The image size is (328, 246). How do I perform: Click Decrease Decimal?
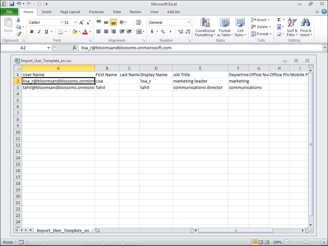[188, 32]
